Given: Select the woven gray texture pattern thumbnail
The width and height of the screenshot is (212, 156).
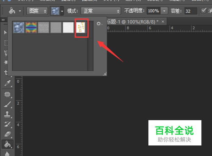Looking at the screenshot, I should coord(43,27).
